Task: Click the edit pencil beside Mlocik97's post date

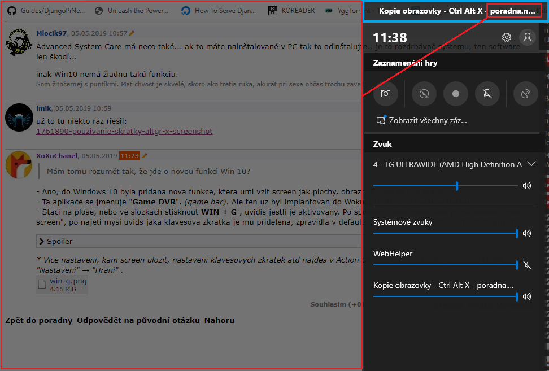Action: click(x=132, y=33)
